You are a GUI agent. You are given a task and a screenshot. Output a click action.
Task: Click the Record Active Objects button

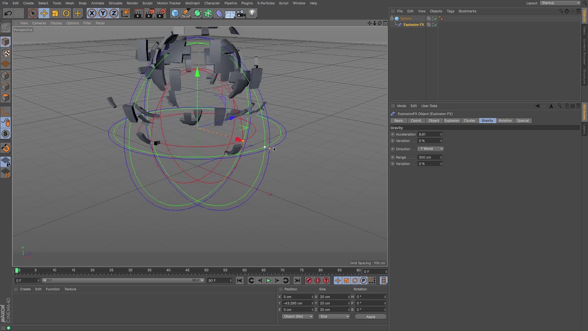pyautogui.click(x=309, y=280)
